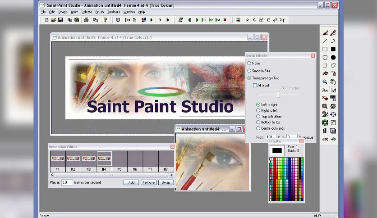Open the Help menu
The image size is (377, 218).
click(x=142, y=12)
